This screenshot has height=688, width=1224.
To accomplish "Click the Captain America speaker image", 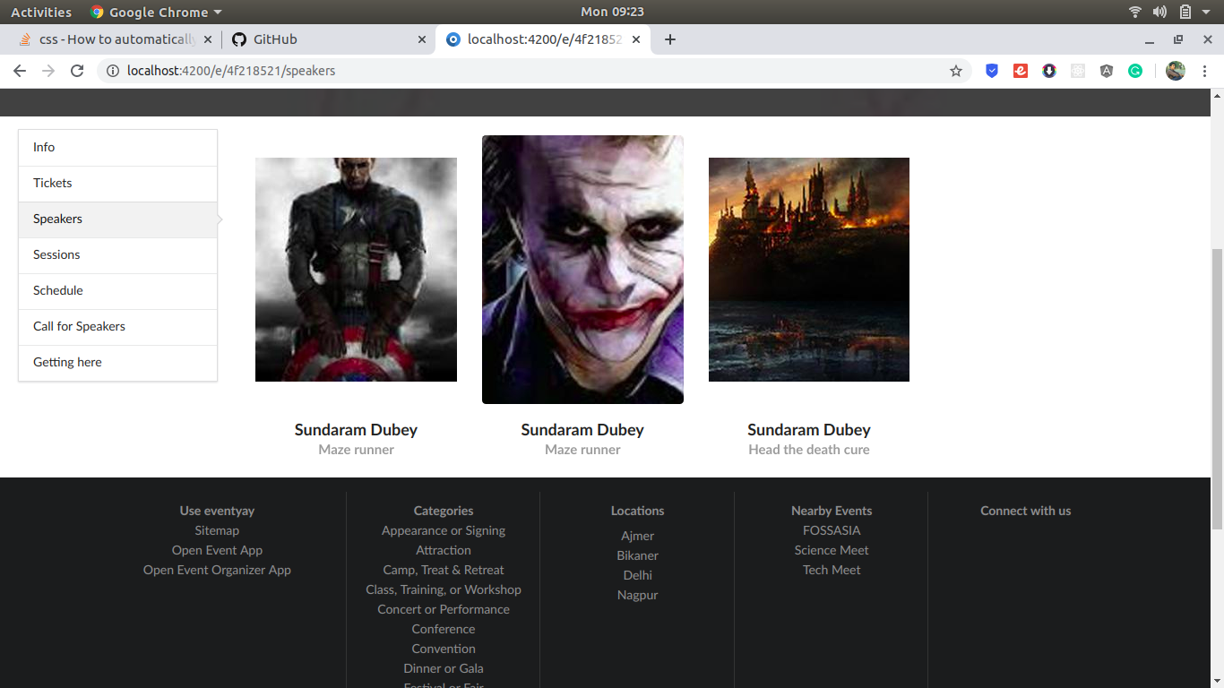I will coord(356,270).
